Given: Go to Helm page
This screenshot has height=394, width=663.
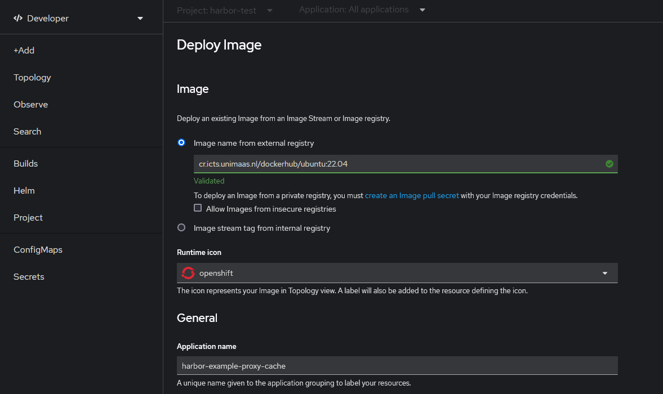Looking at the screenshot, I should (x=24, y=190).
